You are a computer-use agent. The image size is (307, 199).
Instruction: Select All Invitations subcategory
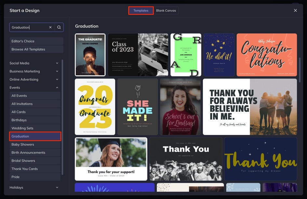pyautogui.click(x=35, y=104)
